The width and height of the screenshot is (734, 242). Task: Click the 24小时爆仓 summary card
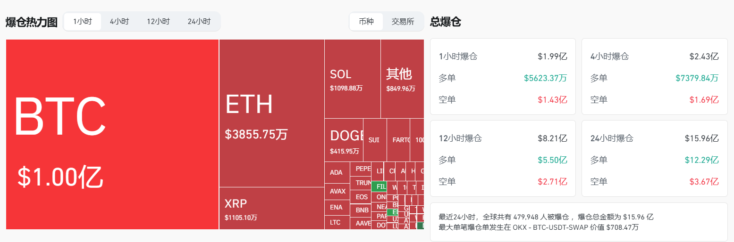coord(654,158)
